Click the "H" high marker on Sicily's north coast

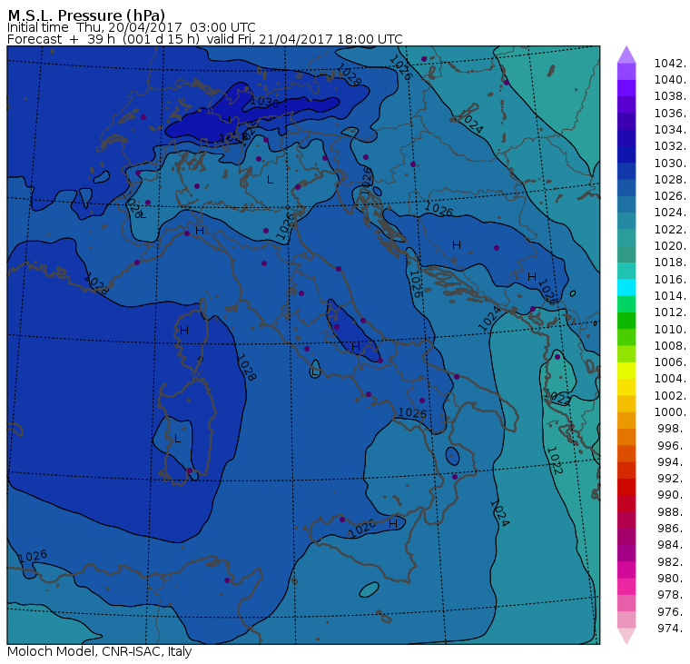coord(393,524)
